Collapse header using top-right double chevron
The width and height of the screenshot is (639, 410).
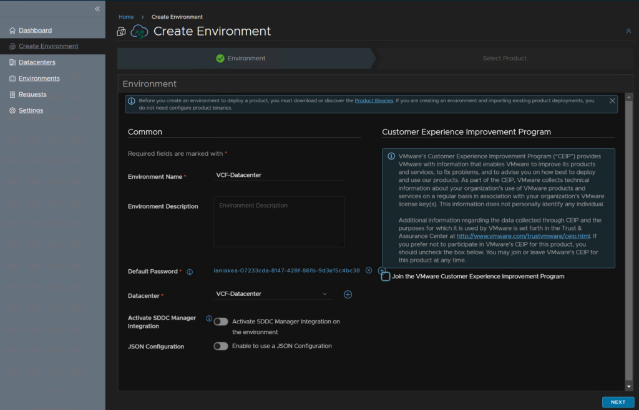[628, 31]
